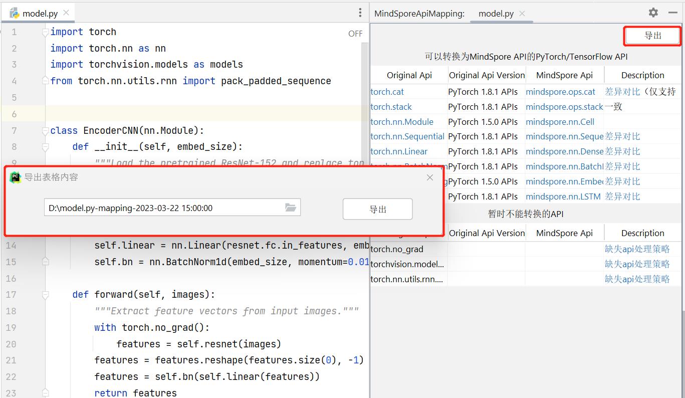Click the minimize panel dash icon

coord(673,13)
